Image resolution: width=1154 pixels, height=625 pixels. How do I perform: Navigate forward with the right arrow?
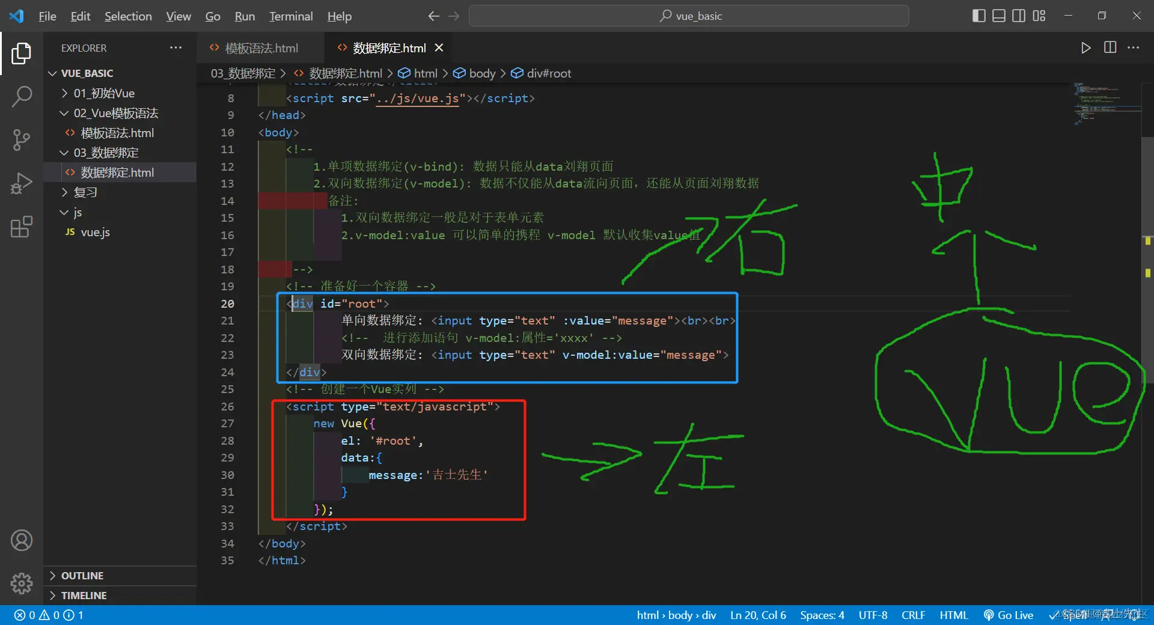(x=454, y=16)
